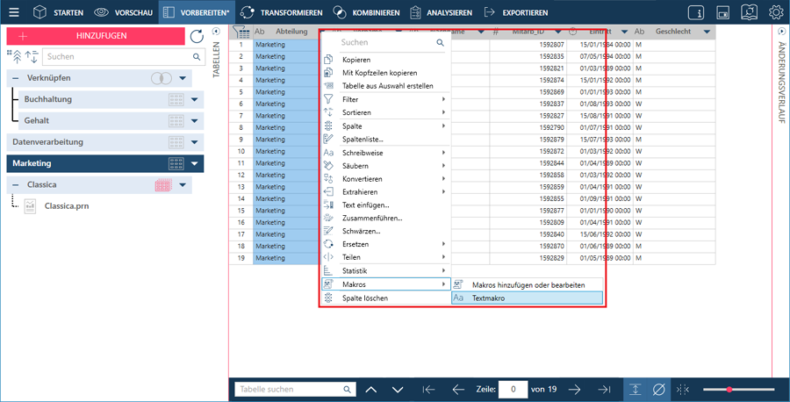This screenshot has width=790, height=402.
Task: Open the info icon in top bar
Action: (x=695, y=12)
